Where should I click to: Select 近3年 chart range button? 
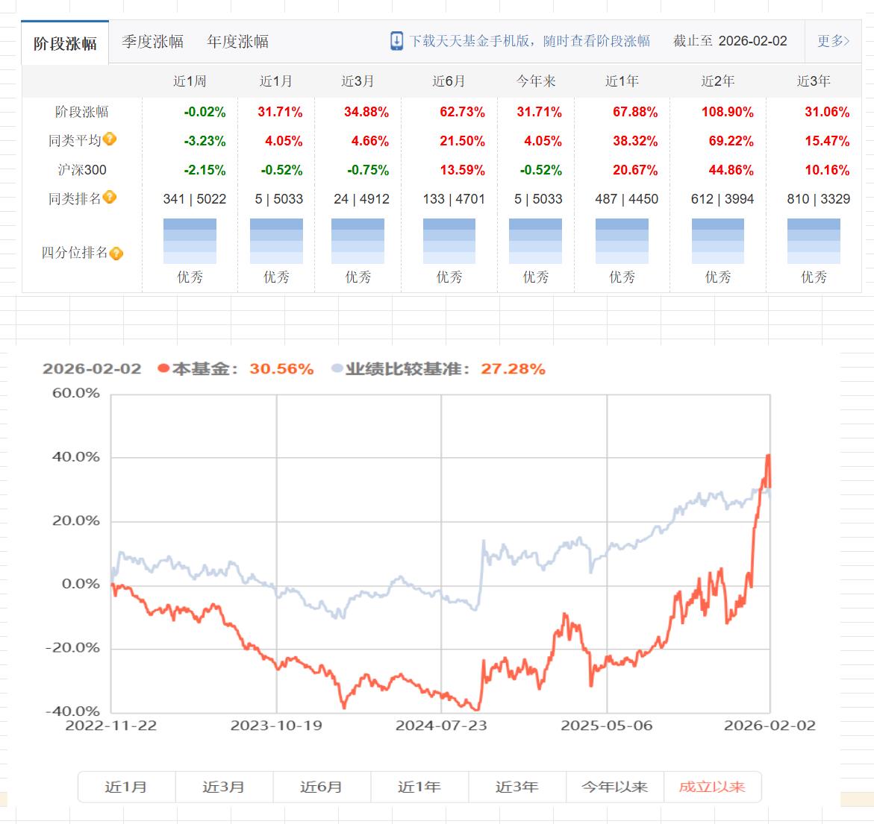click(517, 787)
